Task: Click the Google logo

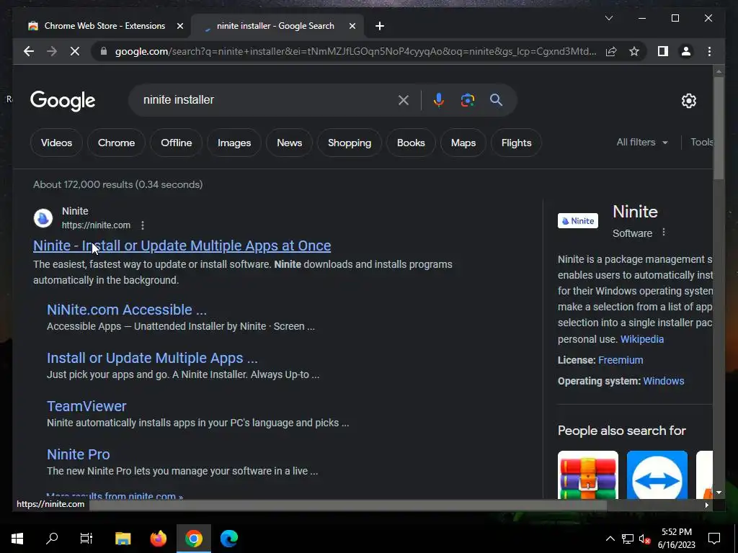Action: click(x=63, y=101)
